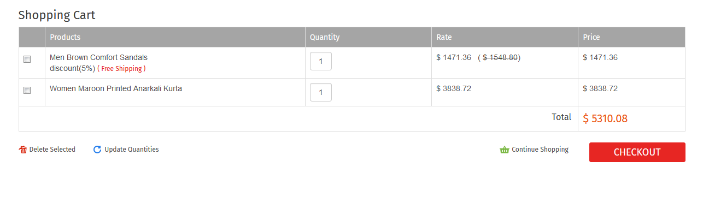Click the orange total amount $ 5310.08
709x197 pixels.
[x=605, y=118]
